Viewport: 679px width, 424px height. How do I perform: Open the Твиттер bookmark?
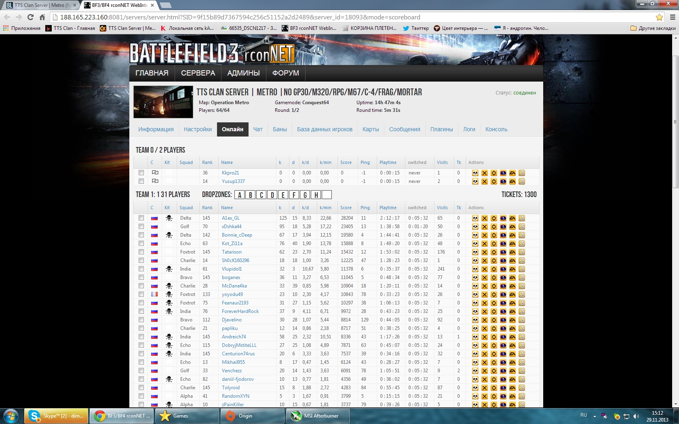coord(416,28)
